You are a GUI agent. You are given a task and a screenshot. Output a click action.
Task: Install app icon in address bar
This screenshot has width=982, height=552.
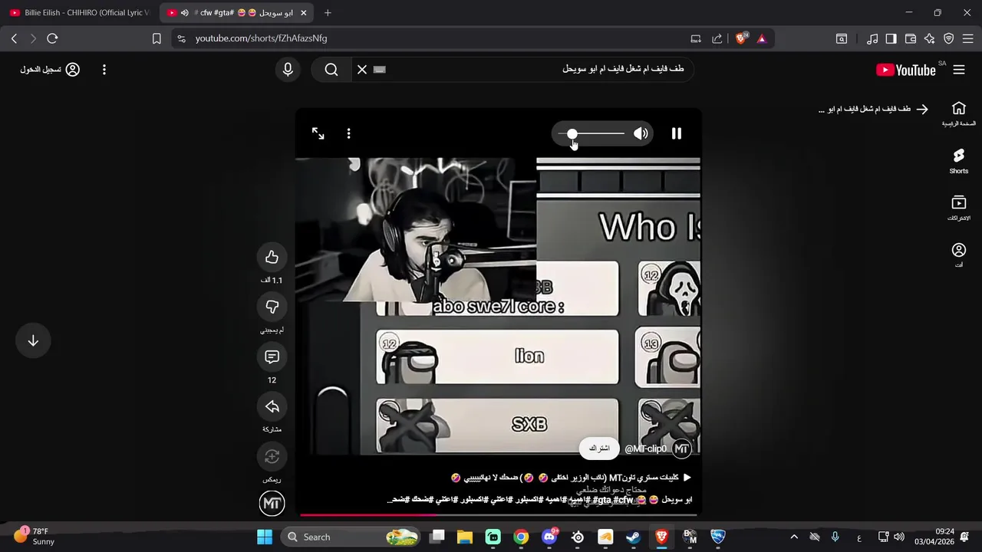[696, 38]
